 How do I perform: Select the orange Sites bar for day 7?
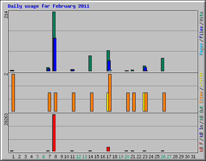(x=49, y=102)
